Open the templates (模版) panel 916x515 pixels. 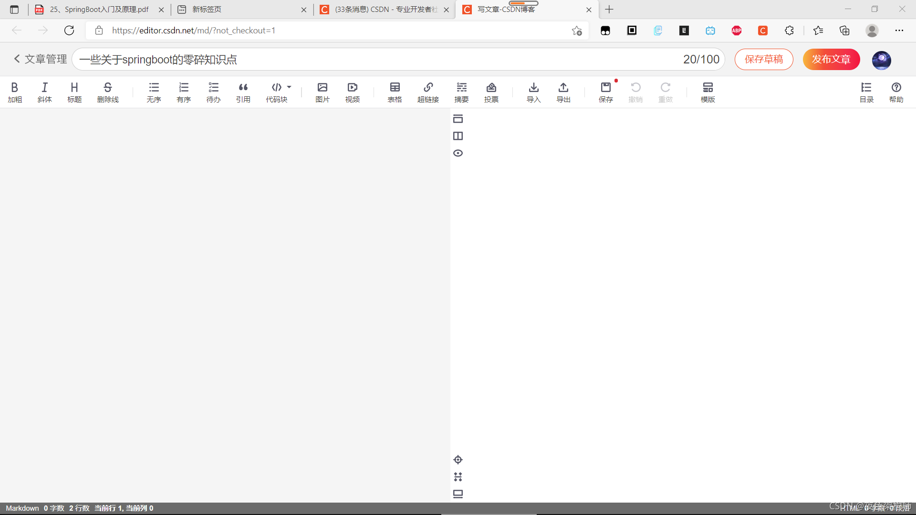[x=708, y=92]
